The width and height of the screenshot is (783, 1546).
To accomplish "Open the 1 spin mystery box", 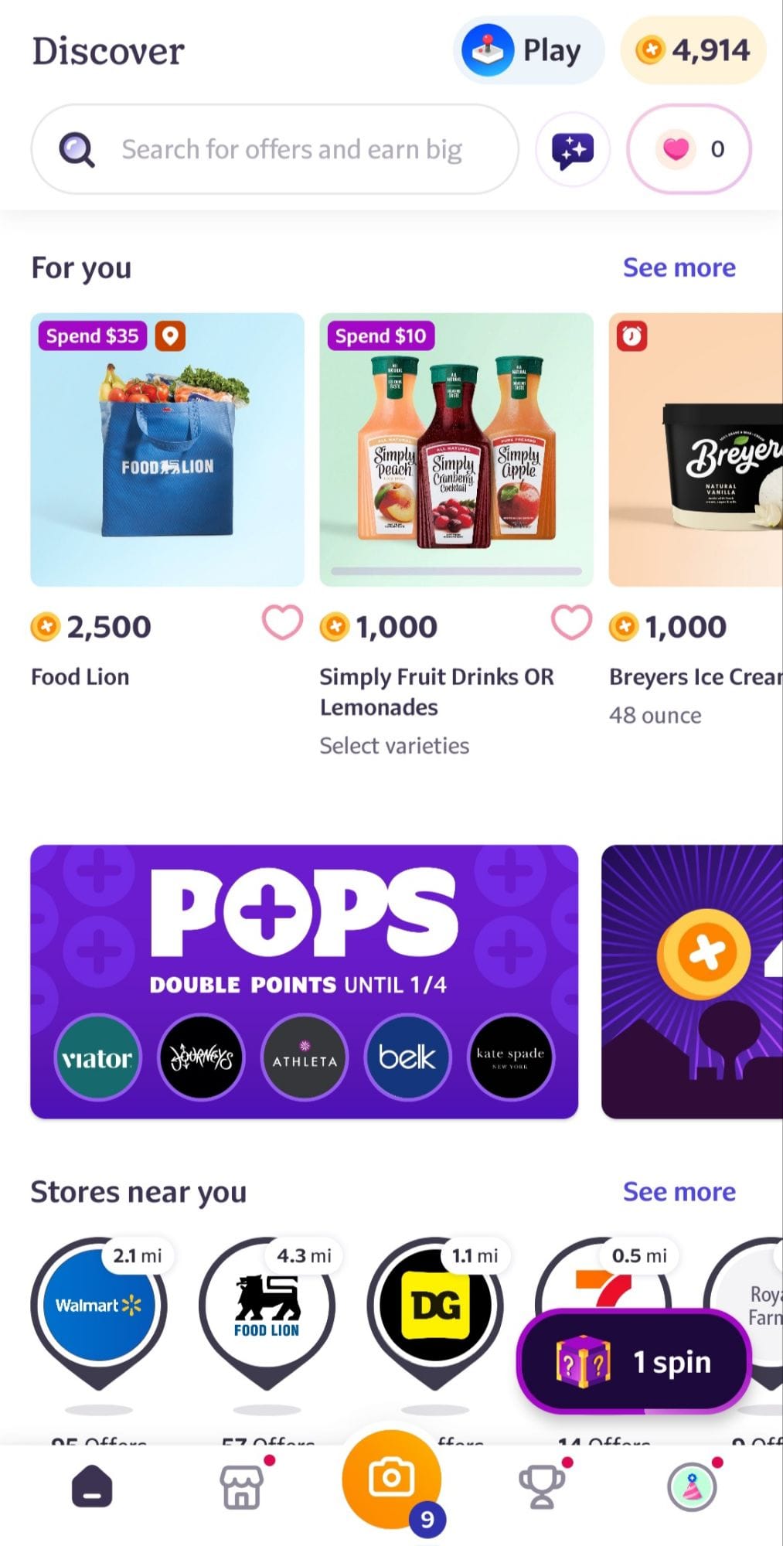I will click(x=634, y=1362).
